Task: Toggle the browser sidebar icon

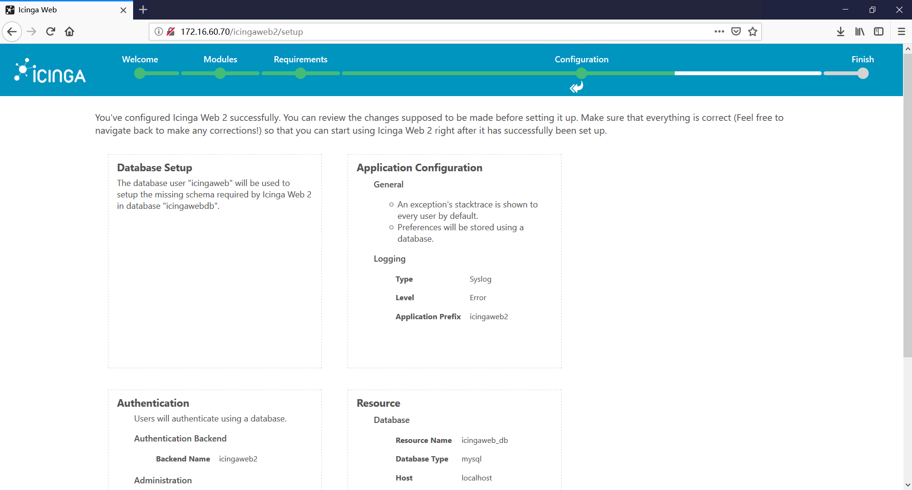Action: (x=879, y=32)
